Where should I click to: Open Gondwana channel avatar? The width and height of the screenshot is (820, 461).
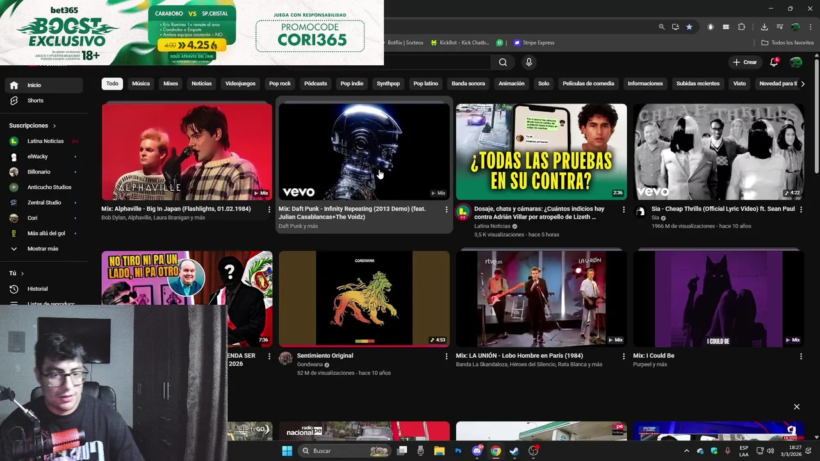point(286,359)
